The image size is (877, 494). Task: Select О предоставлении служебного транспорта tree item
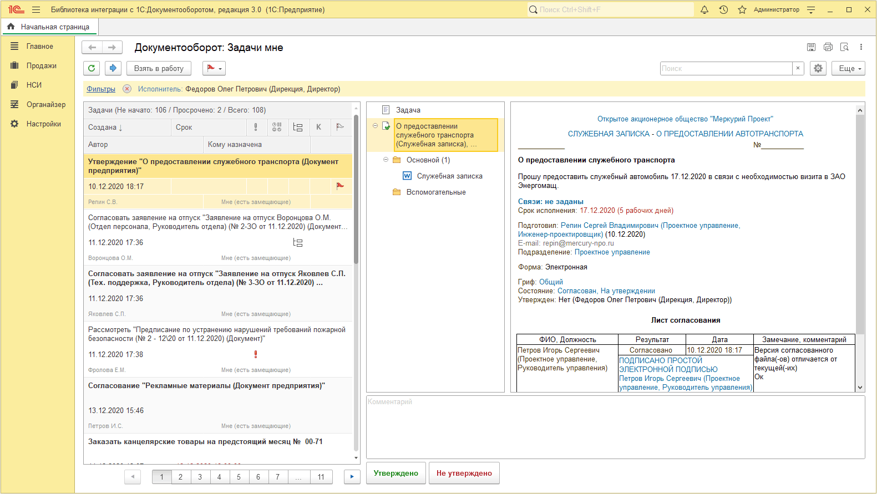tap(446, 135)
